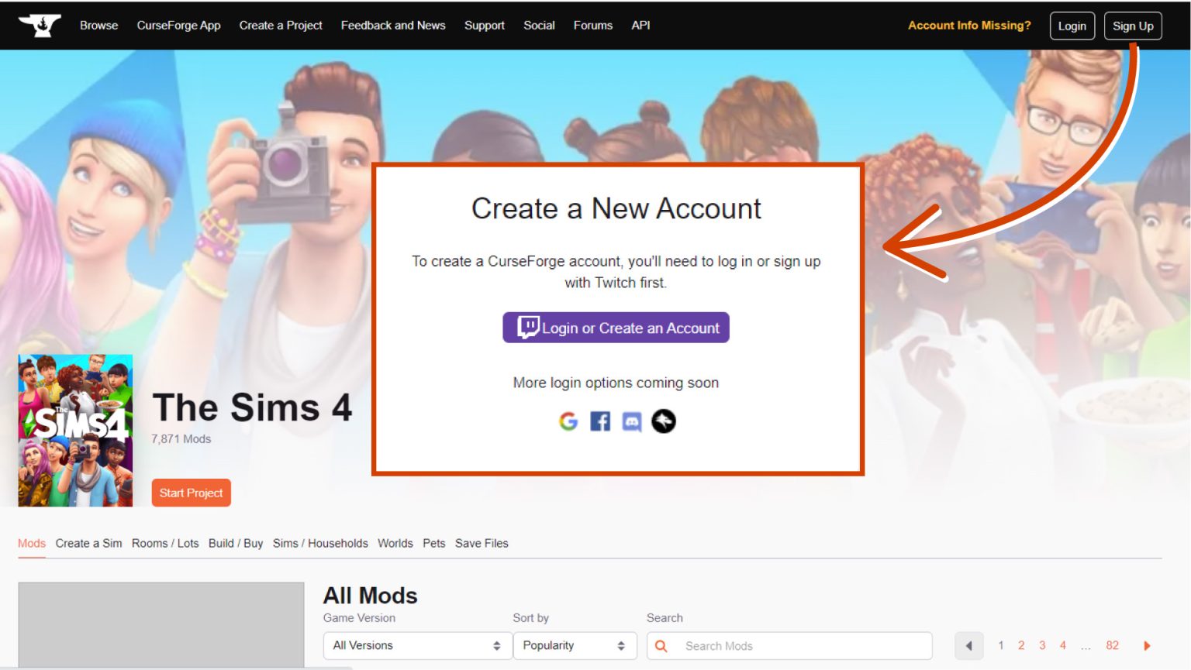Open the All Versions dropdown

(x=416, y=645)
